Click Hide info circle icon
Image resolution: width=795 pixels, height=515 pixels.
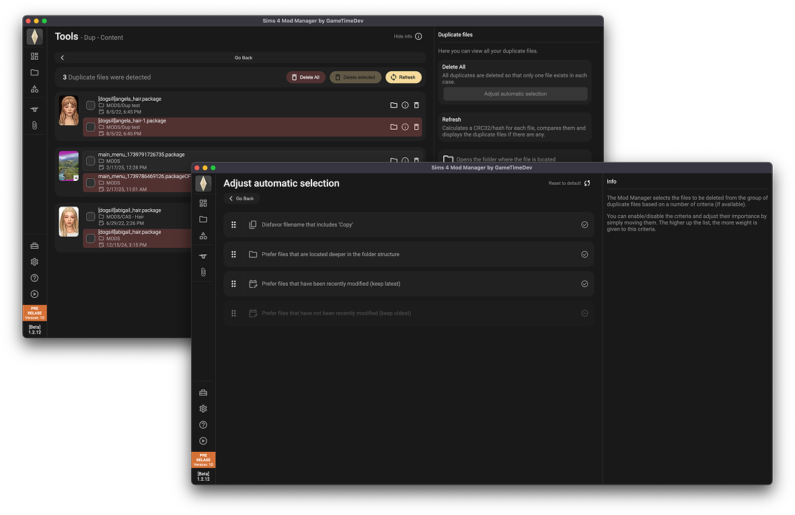(x=418, y=36)
